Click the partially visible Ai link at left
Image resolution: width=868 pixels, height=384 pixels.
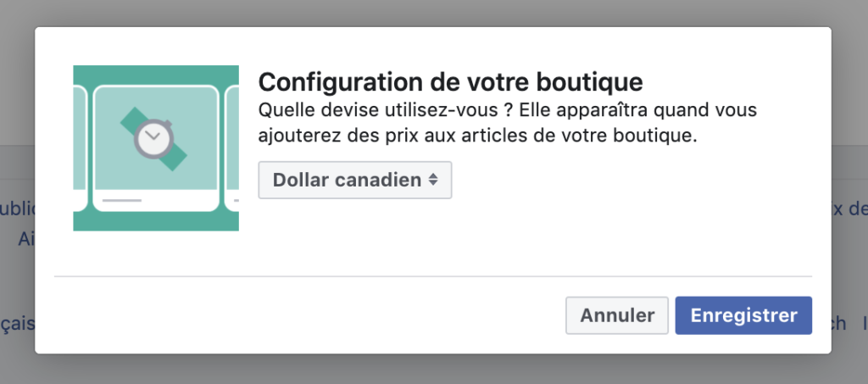pyautogui.click(x=26, y=239)
